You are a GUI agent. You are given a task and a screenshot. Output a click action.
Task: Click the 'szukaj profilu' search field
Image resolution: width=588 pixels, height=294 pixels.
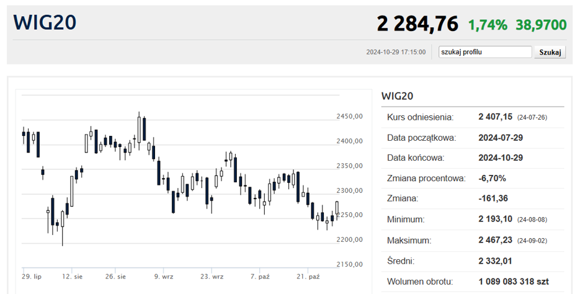click(x=484, y=52)
